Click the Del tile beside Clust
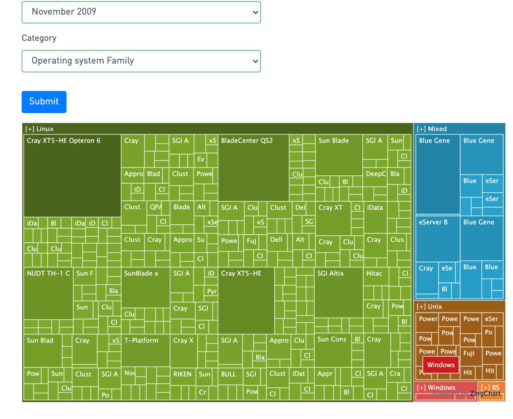 300,209
